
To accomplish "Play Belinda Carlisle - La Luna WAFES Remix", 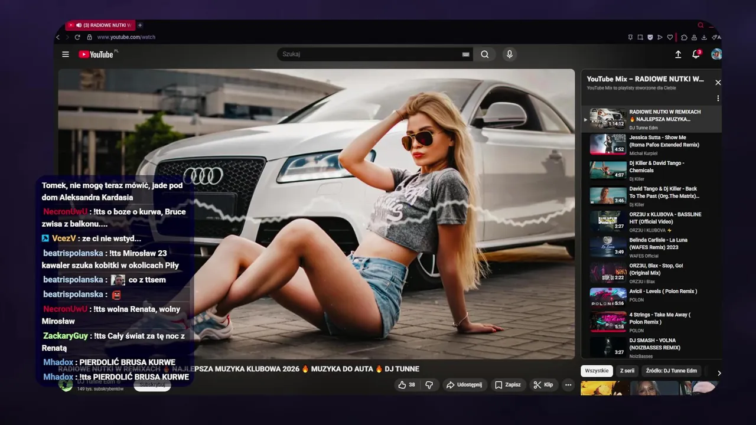I will (651, 247).
